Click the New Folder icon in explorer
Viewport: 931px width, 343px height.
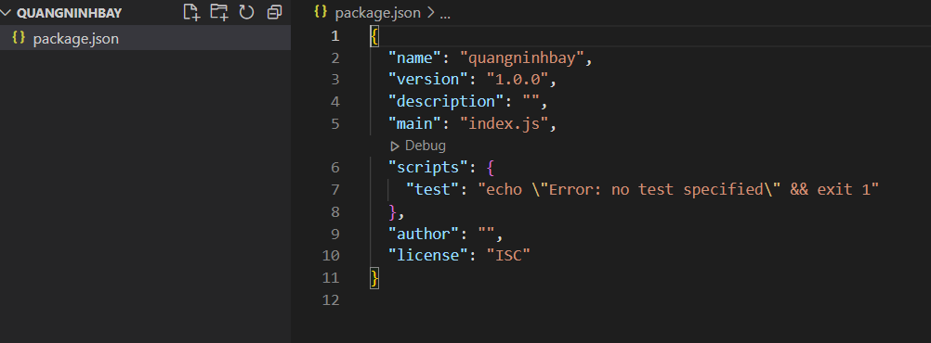tap(219, 12)
